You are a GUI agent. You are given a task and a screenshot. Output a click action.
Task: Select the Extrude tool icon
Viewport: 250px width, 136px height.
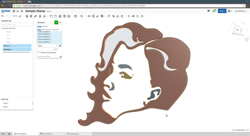click(27, 16)
